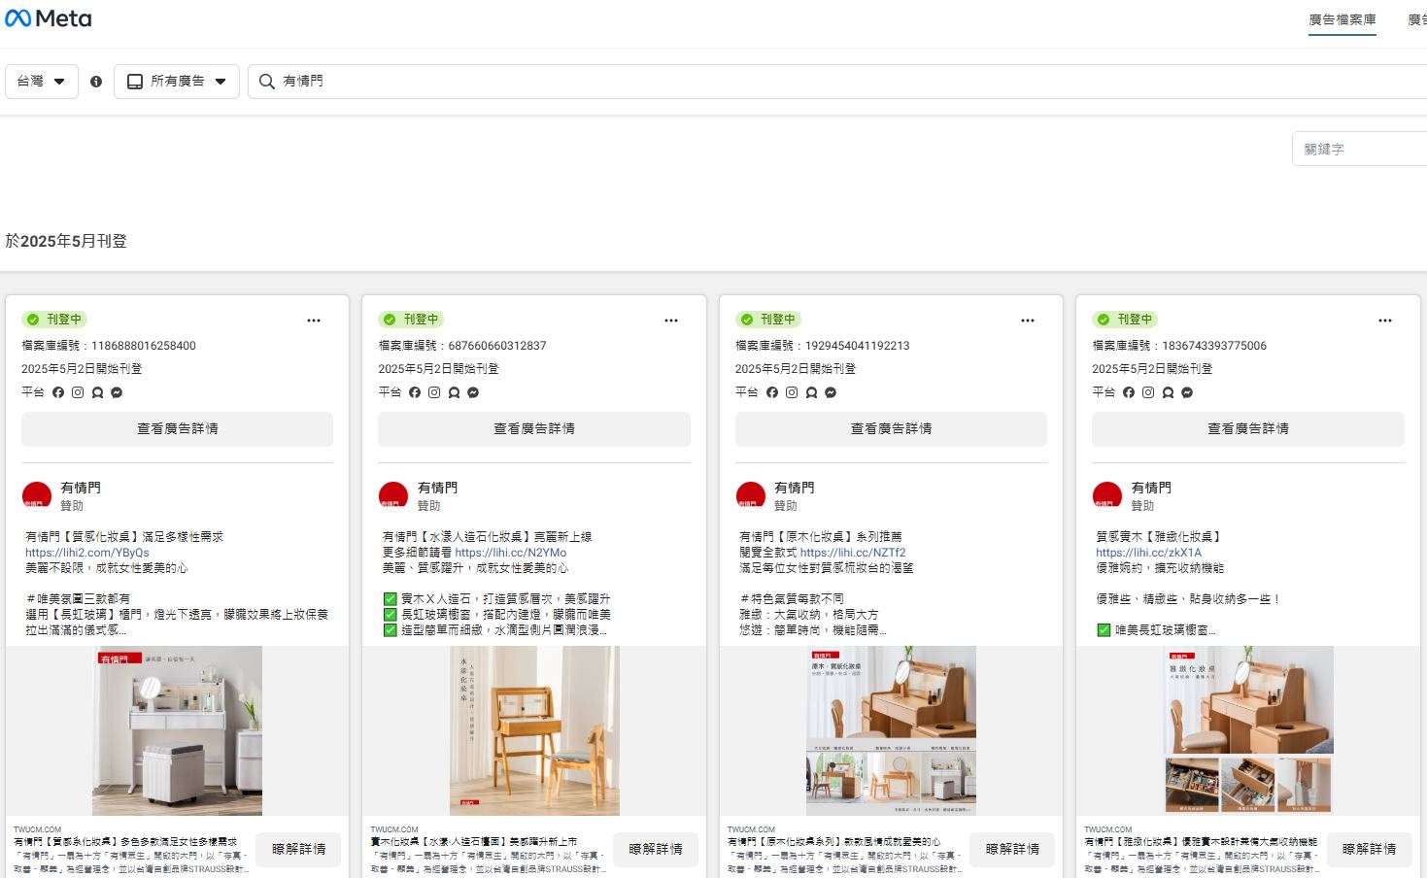Click Audience Network icon on ad 1929454041192213

(x=811, y=392)
